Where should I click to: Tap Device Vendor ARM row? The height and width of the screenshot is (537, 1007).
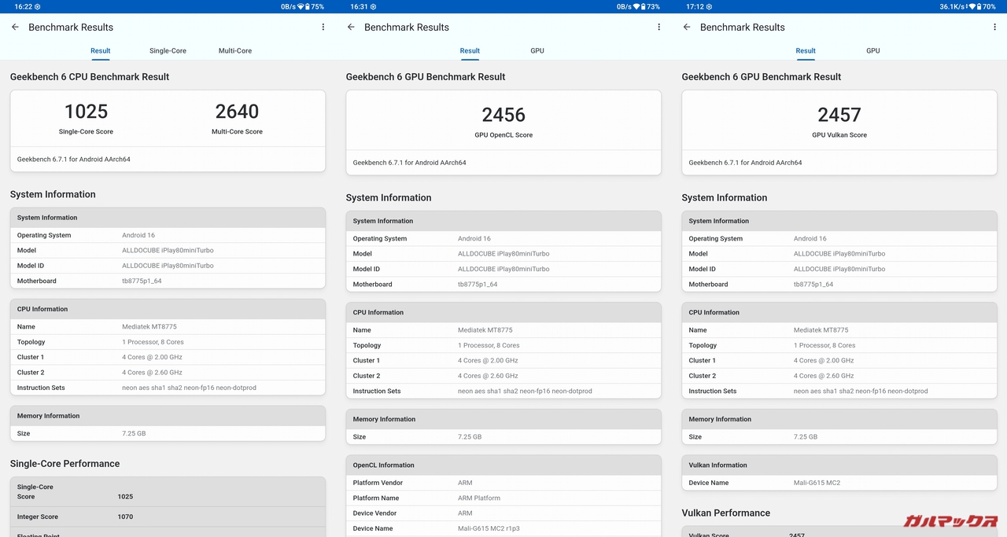[503, 513]
